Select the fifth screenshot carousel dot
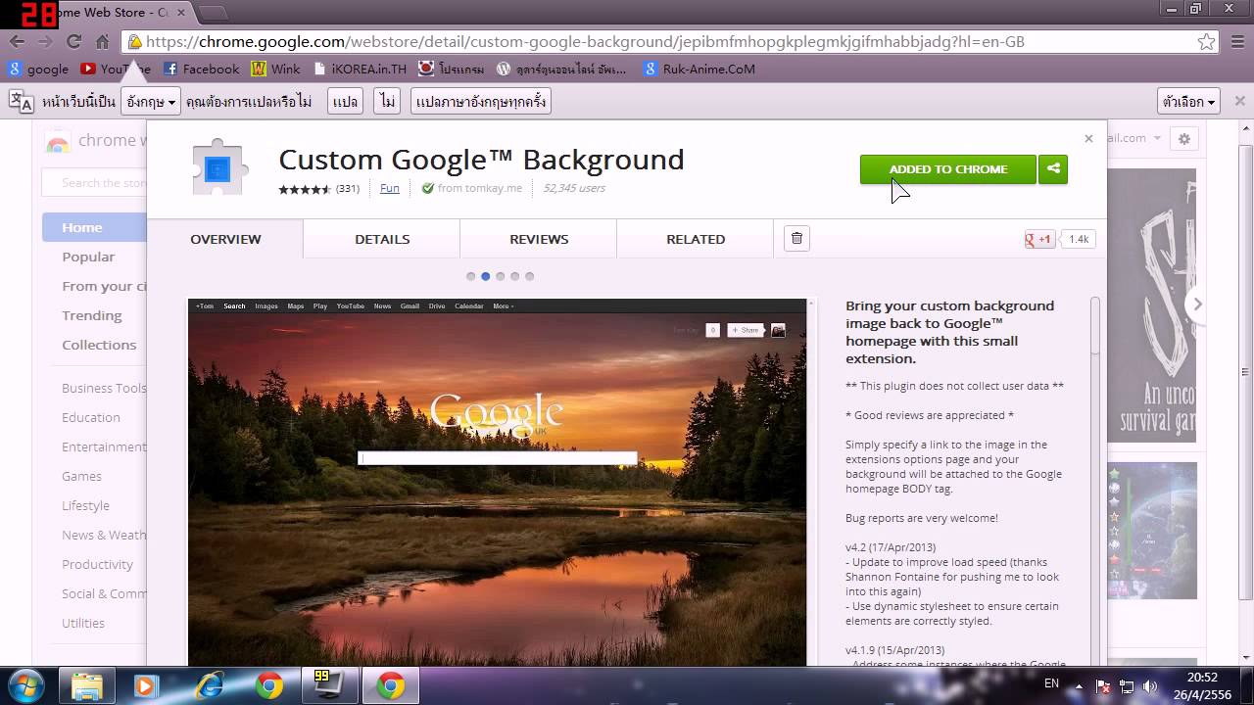1254x705 pixels. (x=529, y=276)
